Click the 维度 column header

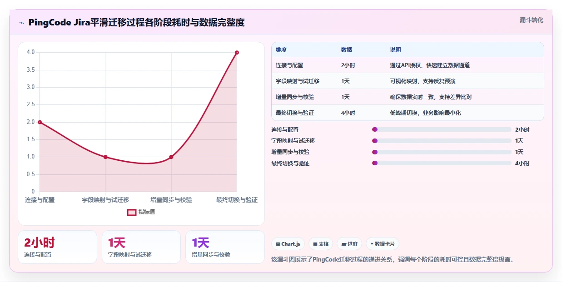[281, 50]
